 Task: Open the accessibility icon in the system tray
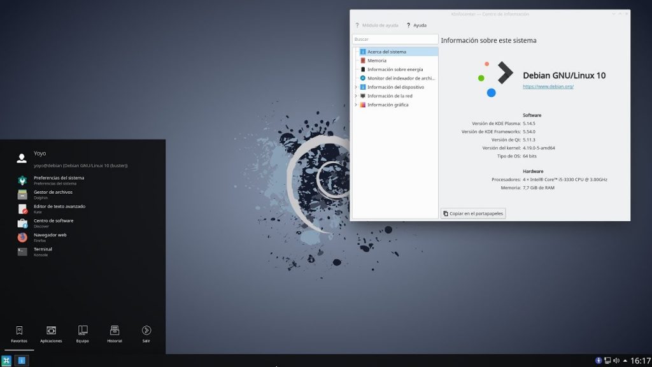point(599,361)
